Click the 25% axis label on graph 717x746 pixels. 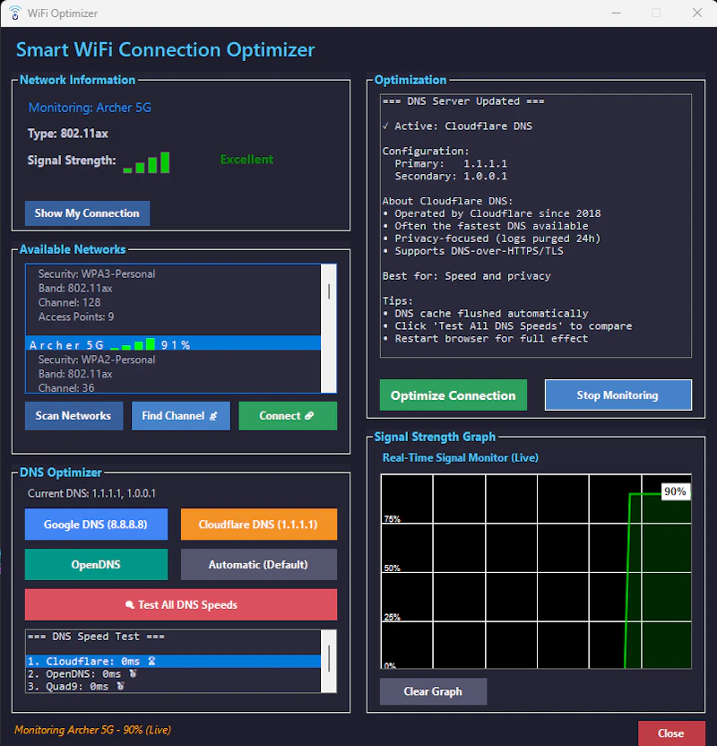click(393, 618)
